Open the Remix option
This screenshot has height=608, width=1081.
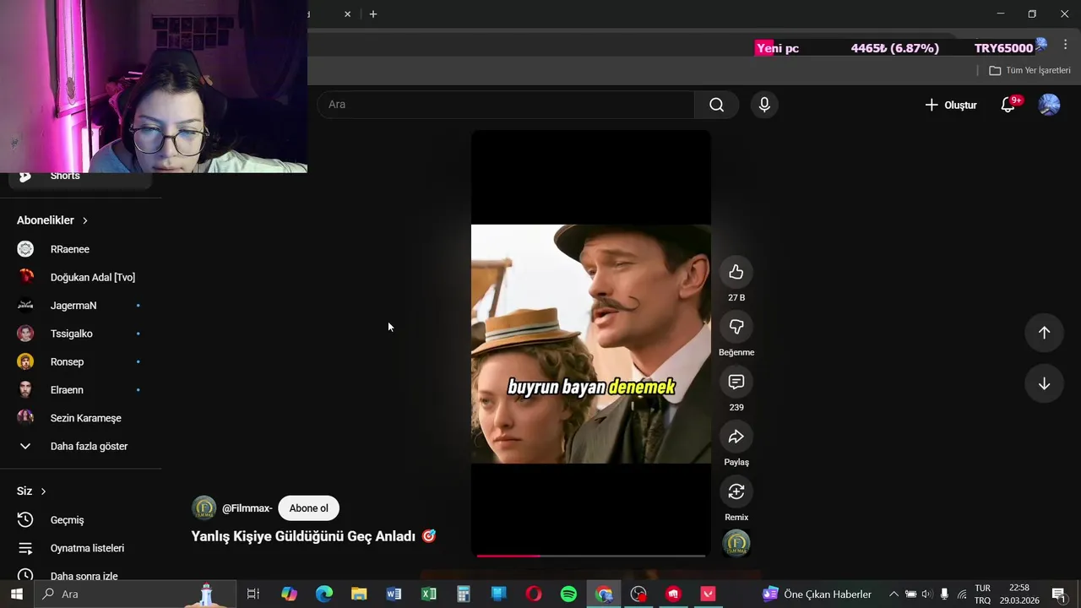(736, 491)
